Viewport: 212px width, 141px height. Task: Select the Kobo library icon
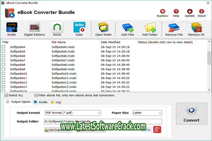(79, 27)
